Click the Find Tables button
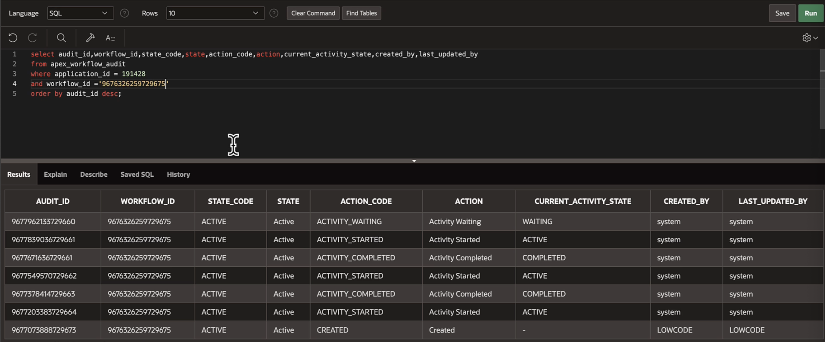Screen dimensions: 825x342 coord(361,13)
